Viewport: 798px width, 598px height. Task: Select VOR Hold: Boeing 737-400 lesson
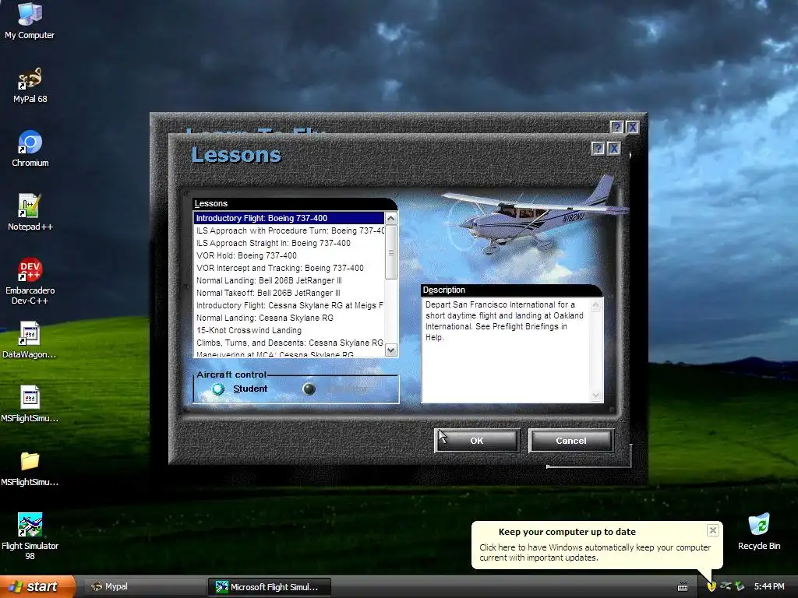288,255
